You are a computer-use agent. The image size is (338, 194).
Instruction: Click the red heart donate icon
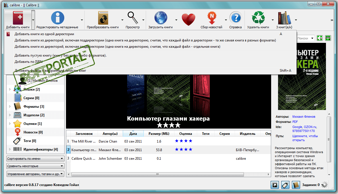pyautogui.click(x=189, y=19)
